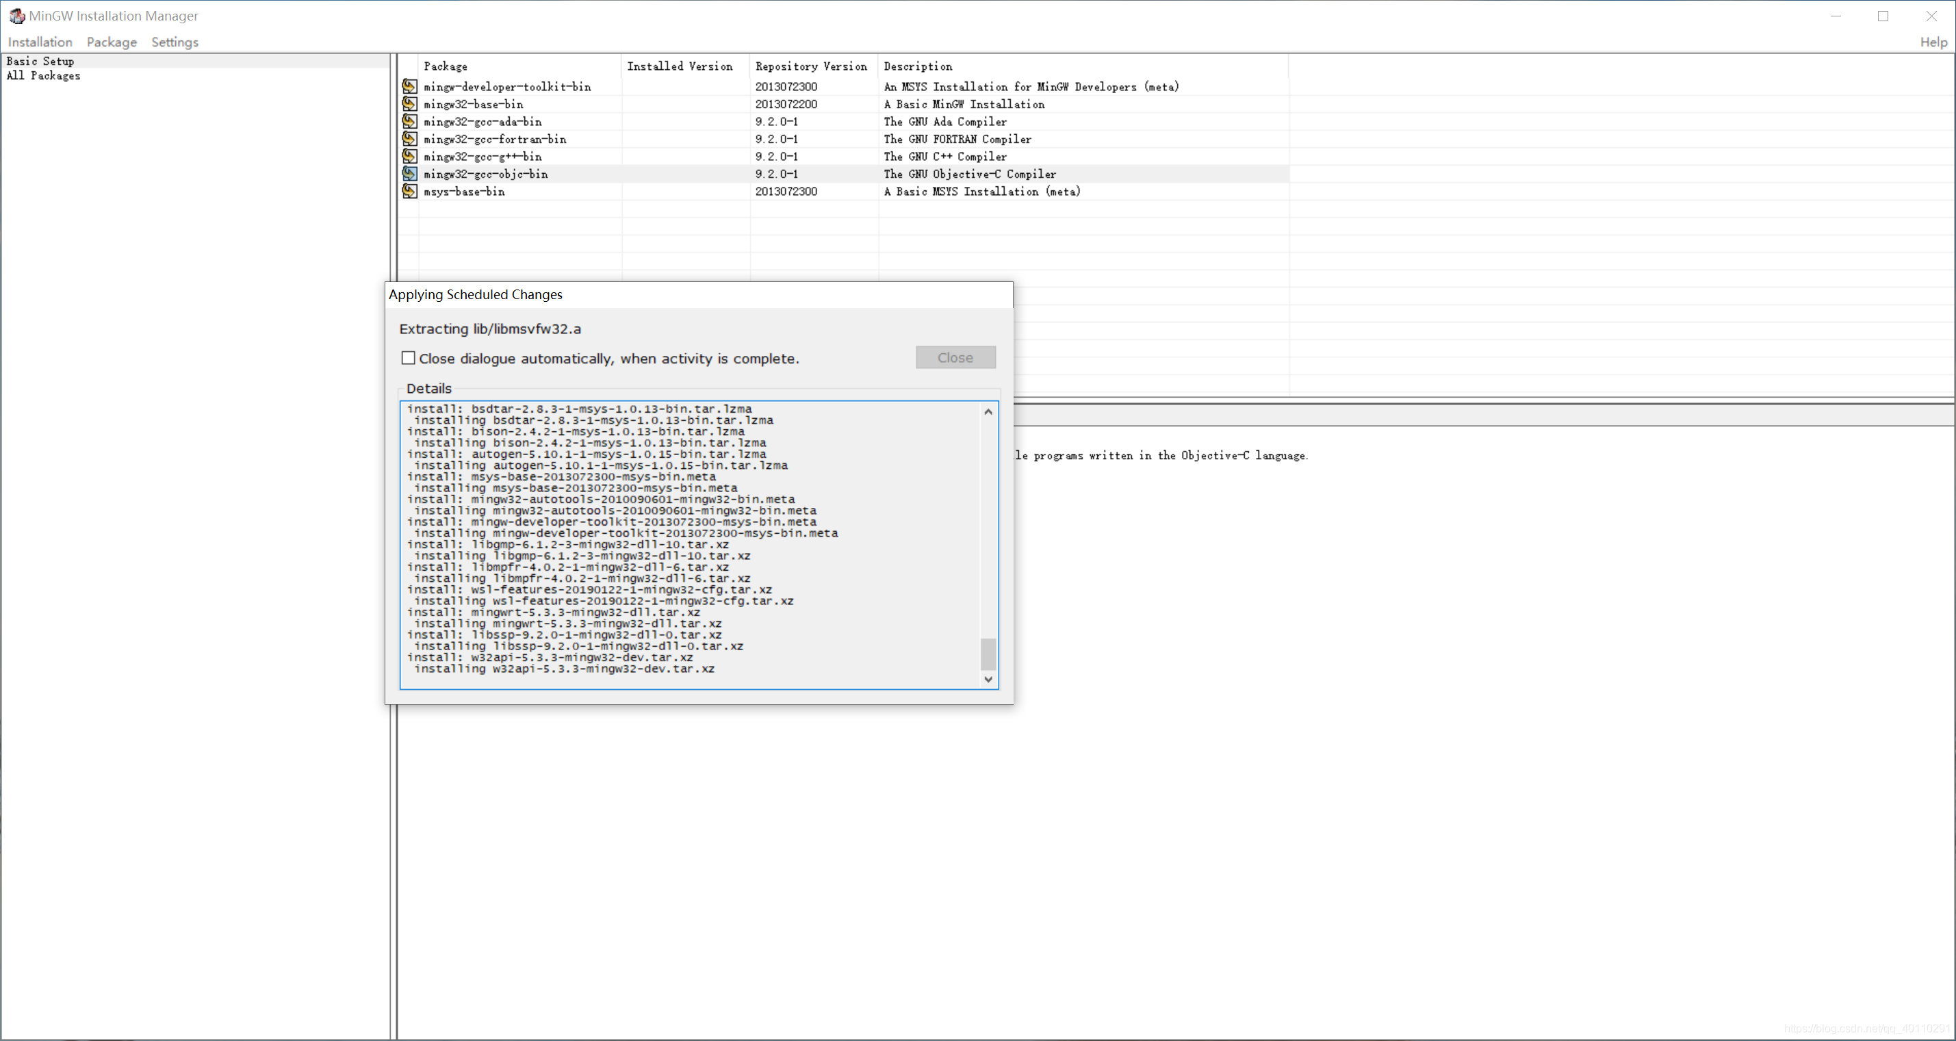Mark the mingw32-gcc-g++-bin package icon
This screenshot has height=1041, width=1956.
click(409, 157)
